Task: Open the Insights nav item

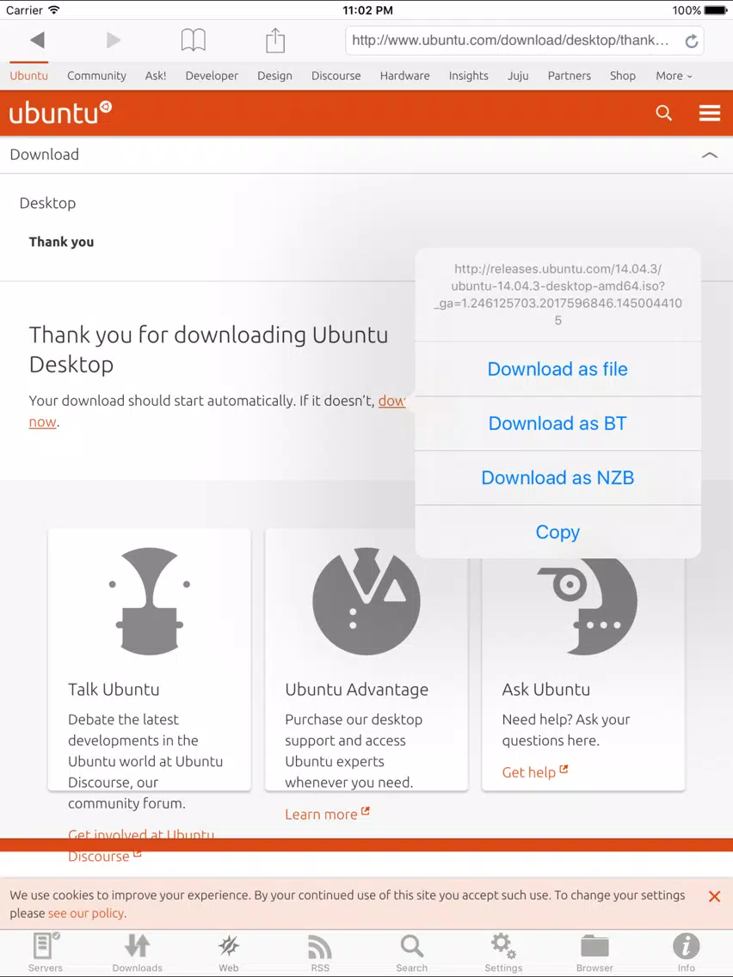Action: pos(469,76)
